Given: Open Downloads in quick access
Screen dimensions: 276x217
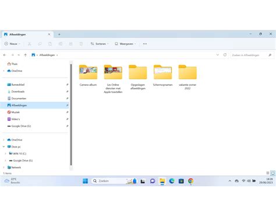Looking at the screenshot, I should point(16,92).
